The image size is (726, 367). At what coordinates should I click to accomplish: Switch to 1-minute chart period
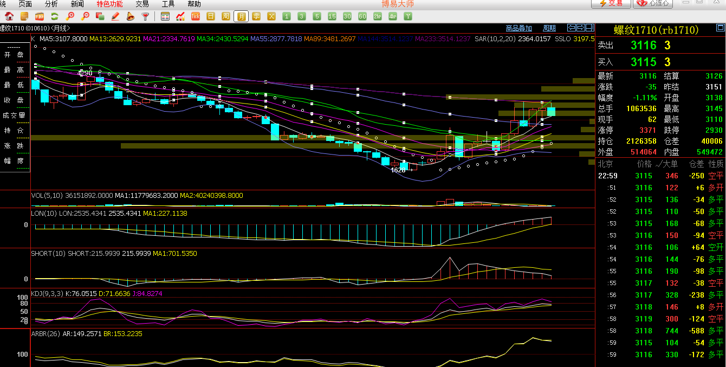point(287,16)
